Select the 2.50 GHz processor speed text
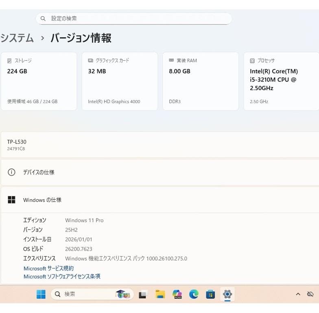 tap(259, 101)
